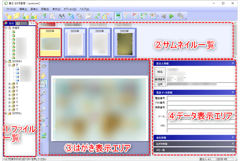The height and width of the screenshot is (161, 240).
Task: Open the ヘルプ(H) menu
Action: [x=84, y=9]
